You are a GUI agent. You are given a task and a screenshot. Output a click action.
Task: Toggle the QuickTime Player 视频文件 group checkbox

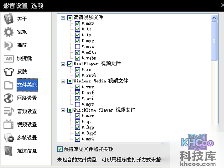pos(69,110)
